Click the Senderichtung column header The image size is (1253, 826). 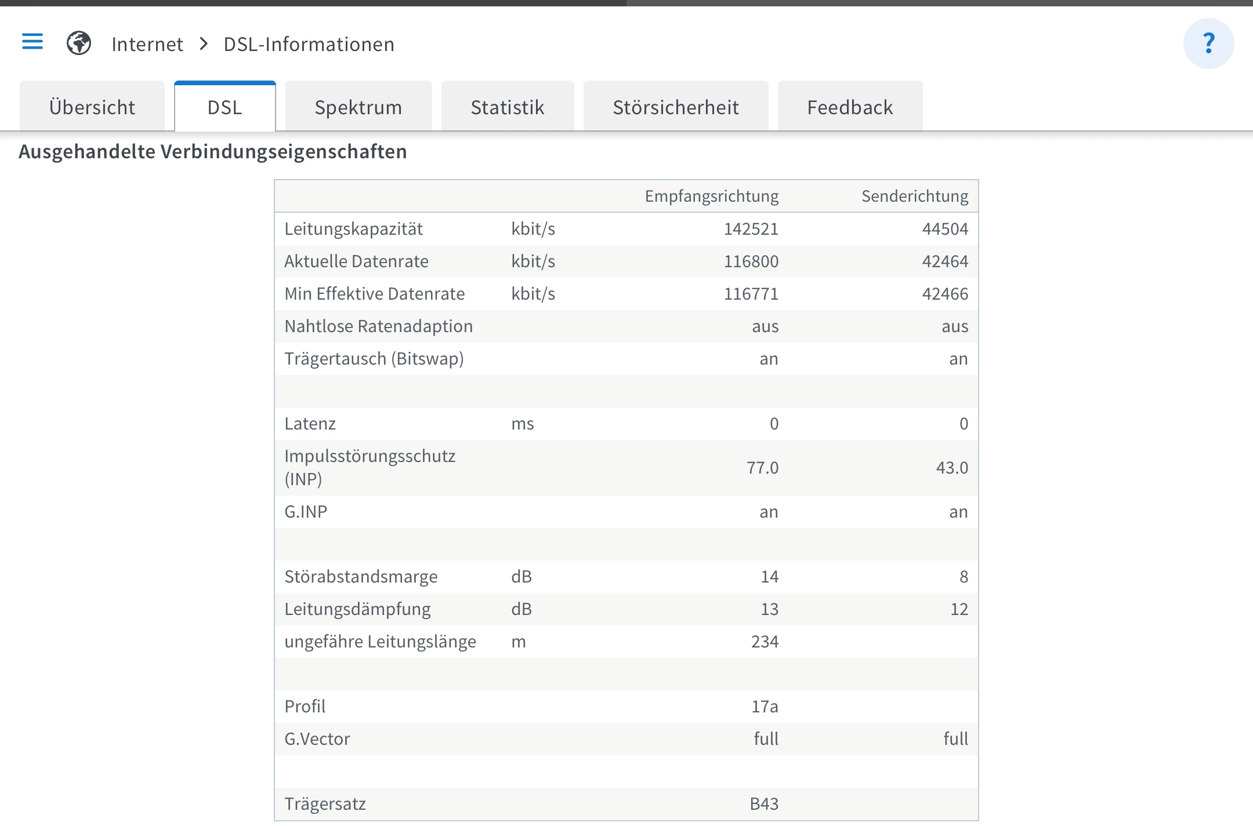click(x=914, y=197)
